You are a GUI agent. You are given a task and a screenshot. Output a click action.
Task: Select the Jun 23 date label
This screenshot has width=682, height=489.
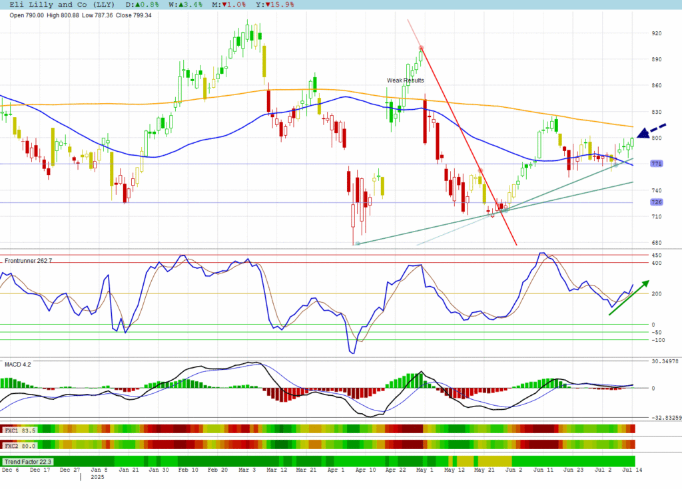573,470
